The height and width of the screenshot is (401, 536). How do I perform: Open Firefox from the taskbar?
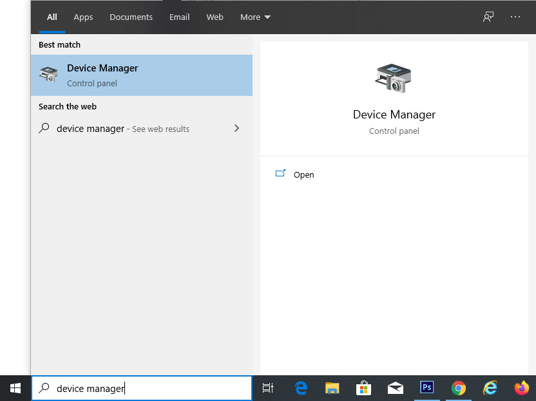click(521, 388)
